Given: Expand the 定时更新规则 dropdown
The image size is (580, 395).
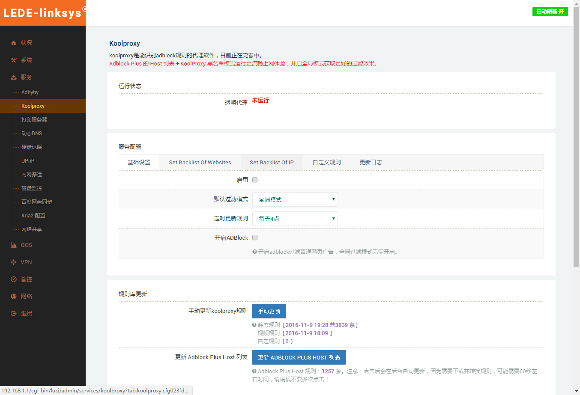Looking at the screenshot, I should [295, 219].
